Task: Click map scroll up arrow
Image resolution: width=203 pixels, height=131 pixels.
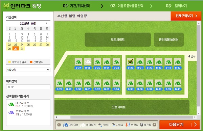Action: (x=199, y=23)
